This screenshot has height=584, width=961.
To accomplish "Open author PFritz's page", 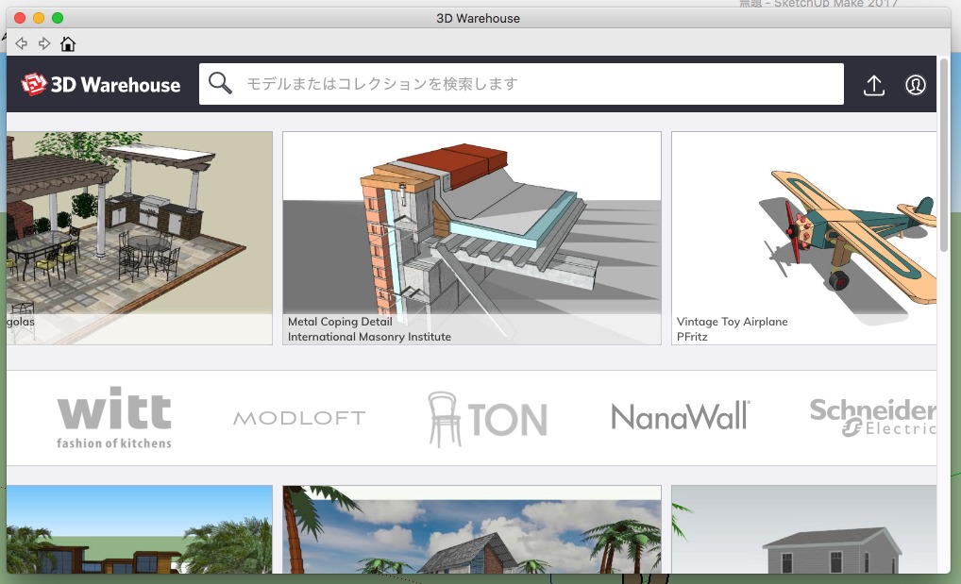I will (692, 337).
